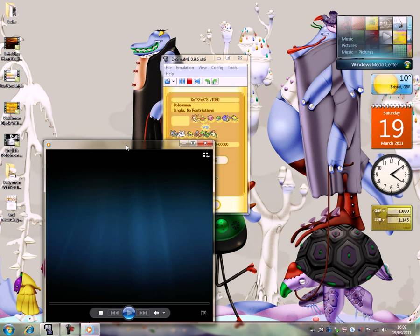Image resolution: width=420 pixels, height=336 pixels.
Task: Select Music in Media Center gadget
Action: pyautogui.click(x=347, y=39)
